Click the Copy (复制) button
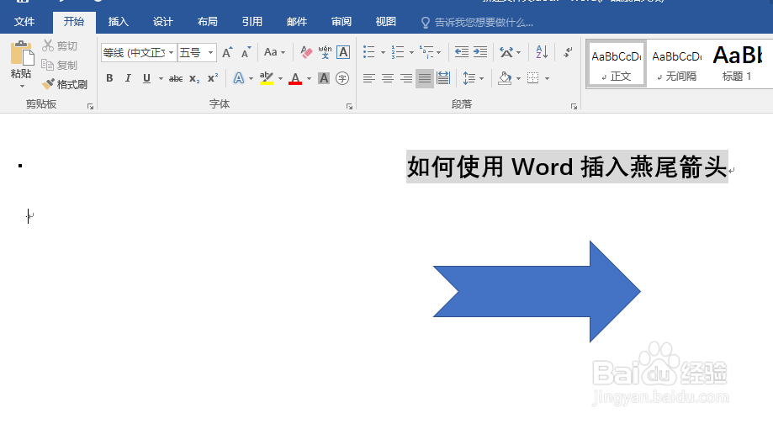The width and height of the screenshot is (773, 424). (x=60, y=65)
